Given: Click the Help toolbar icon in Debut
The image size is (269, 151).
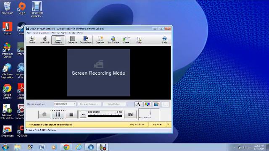Looking at the screenshot, I should tap(164, 40).
